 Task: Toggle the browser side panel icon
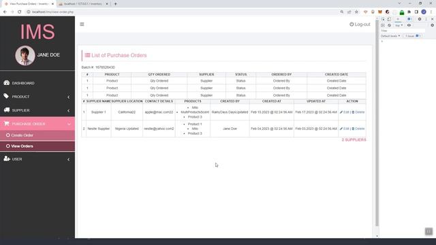(416, 12)
